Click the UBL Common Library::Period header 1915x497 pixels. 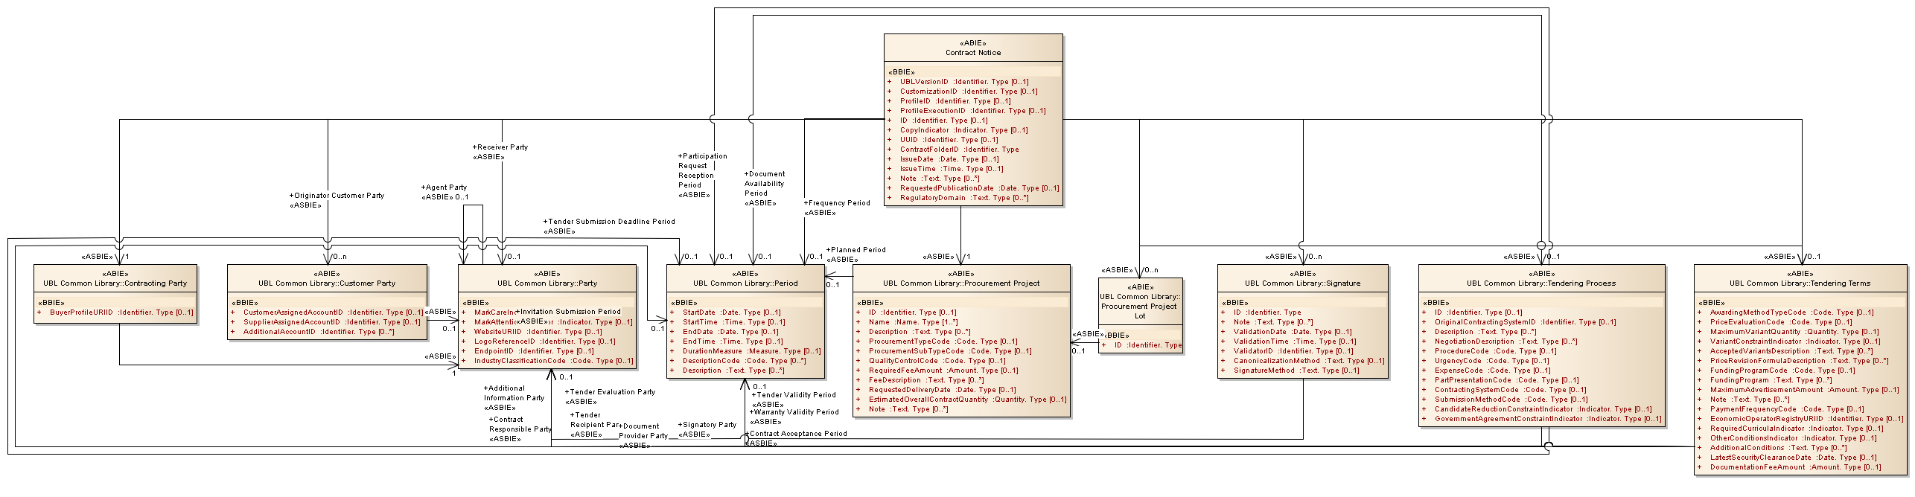pyautogui.click(x=745, y=283)
